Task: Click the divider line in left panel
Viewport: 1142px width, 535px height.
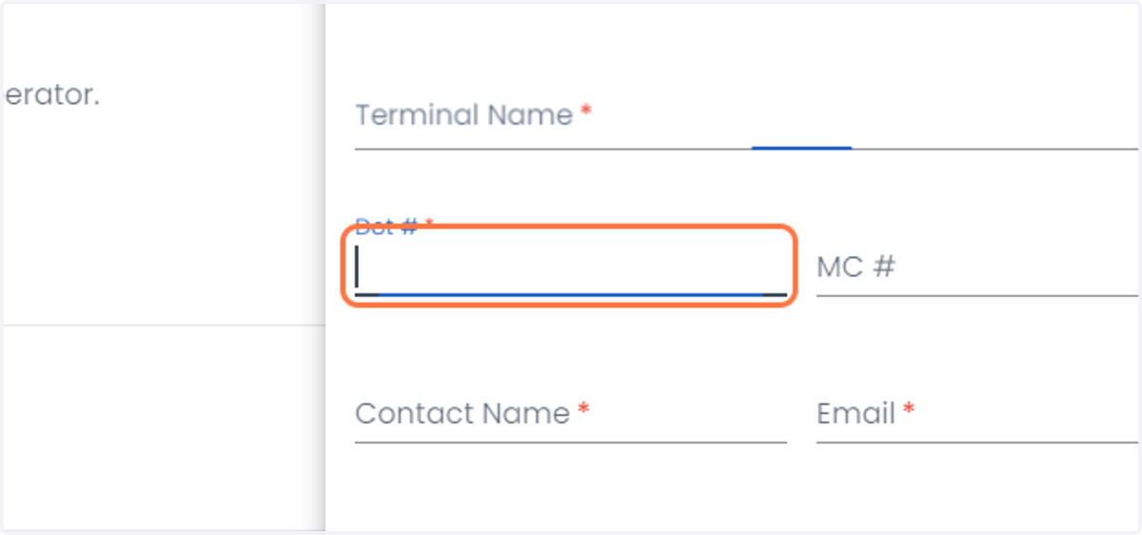Action: [x=164, y=326]
